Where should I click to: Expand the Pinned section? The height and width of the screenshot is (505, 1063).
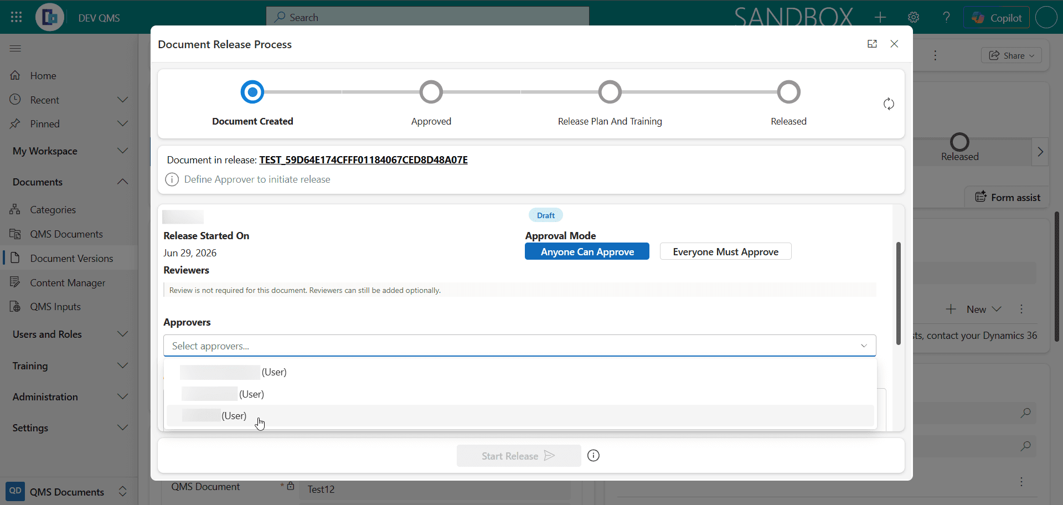point(123,123)
